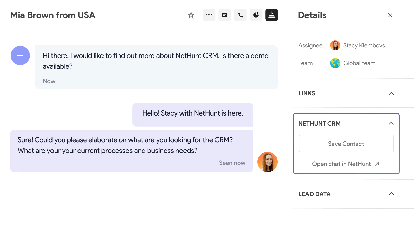The height and width of the screenshot is (227, 414).
Task: Click the purple minus avatar in the chat
Action: (20, 55)
